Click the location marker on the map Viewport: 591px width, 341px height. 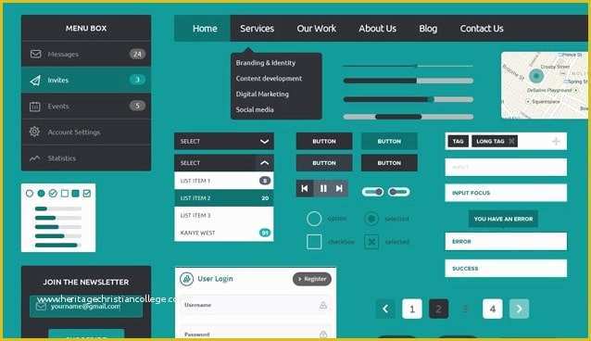tap(536, 76)
